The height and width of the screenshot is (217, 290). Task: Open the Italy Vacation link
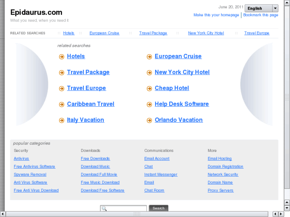85,120
